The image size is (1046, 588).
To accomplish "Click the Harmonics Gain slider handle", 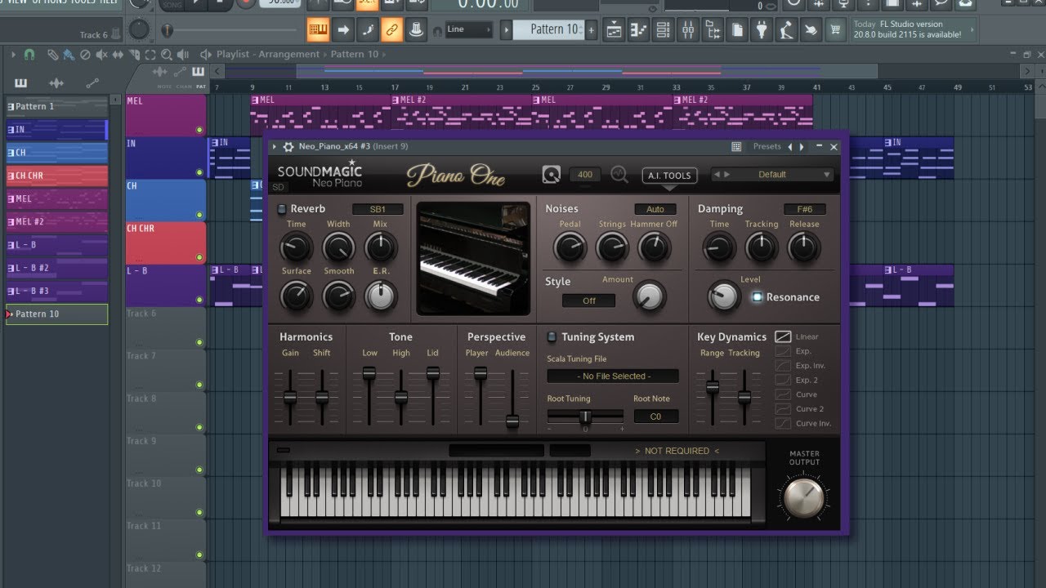I will [x=290, y=397].
